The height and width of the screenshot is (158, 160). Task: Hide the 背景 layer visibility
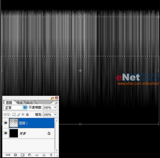[6, 133]
